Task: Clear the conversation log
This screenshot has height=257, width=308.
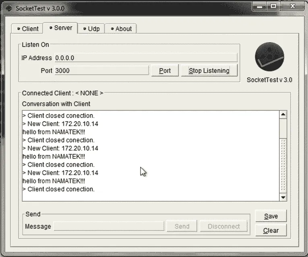Action: click(x=271, y=230)
